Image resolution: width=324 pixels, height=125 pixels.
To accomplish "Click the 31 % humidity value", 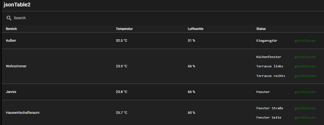I will (191, 41).
